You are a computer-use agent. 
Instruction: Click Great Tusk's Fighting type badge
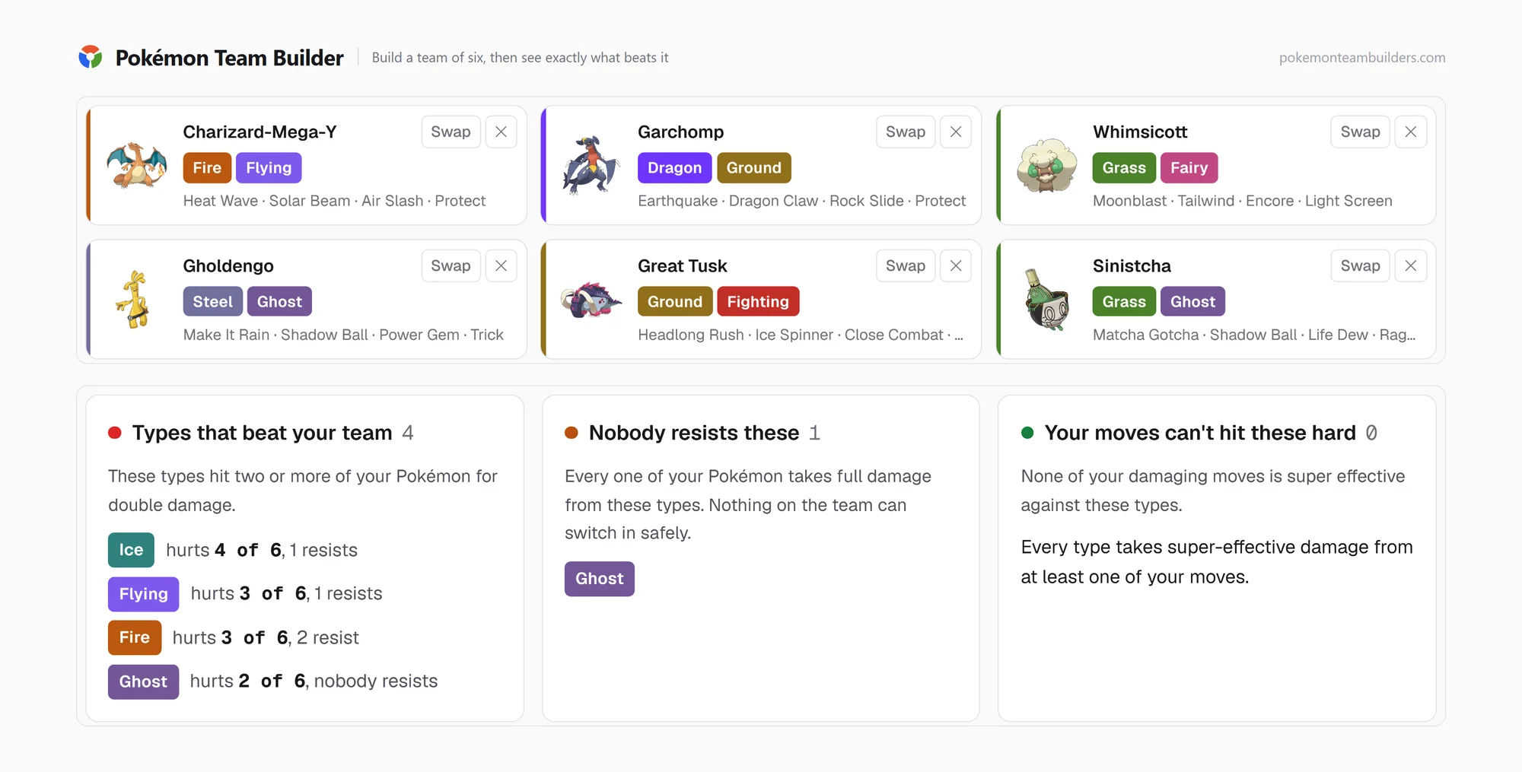(758, 302)
